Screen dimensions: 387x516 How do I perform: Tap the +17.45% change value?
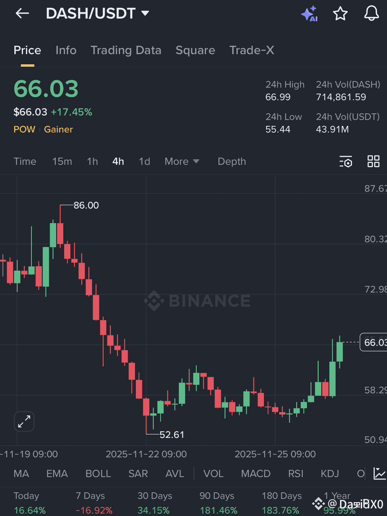pos(72,112)
